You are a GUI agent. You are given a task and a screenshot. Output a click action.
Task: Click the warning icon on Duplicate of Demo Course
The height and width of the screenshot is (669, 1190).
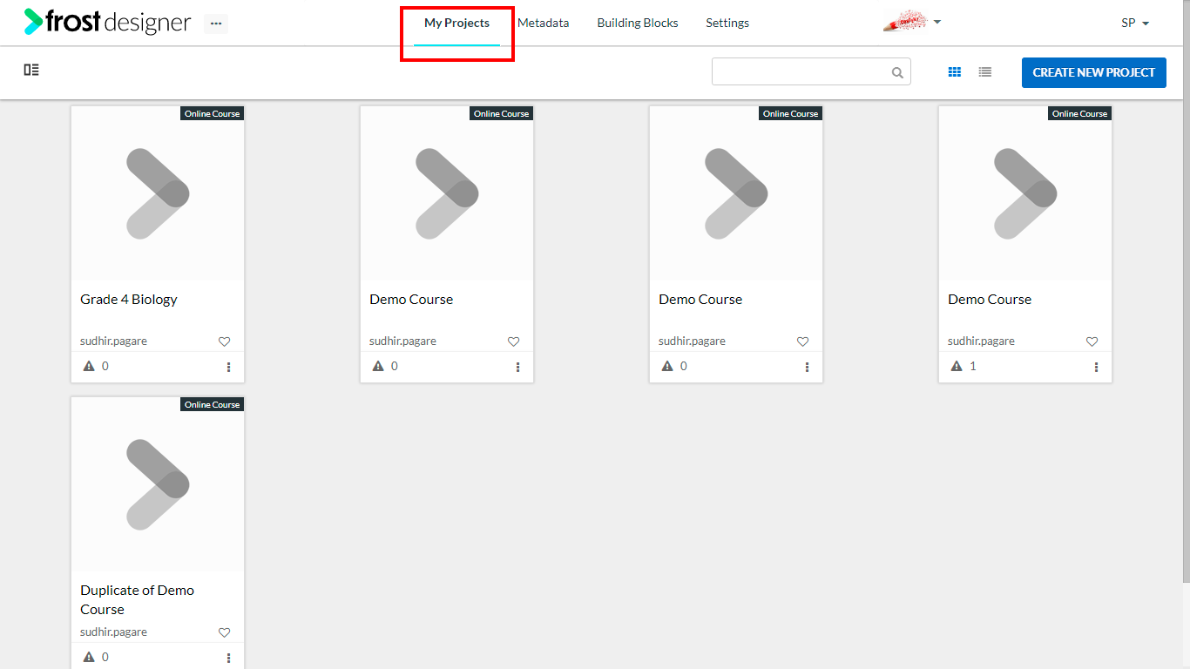tap(89, 657)
